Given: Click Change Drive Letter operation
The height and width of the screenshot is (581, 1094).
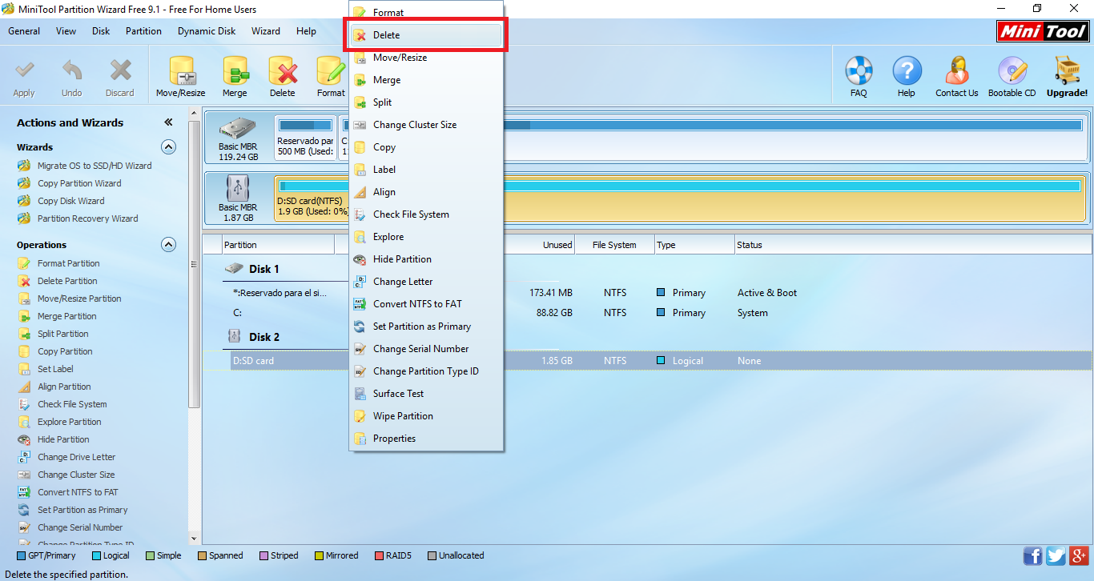Looking at the screenshot, I should [66, 457].
